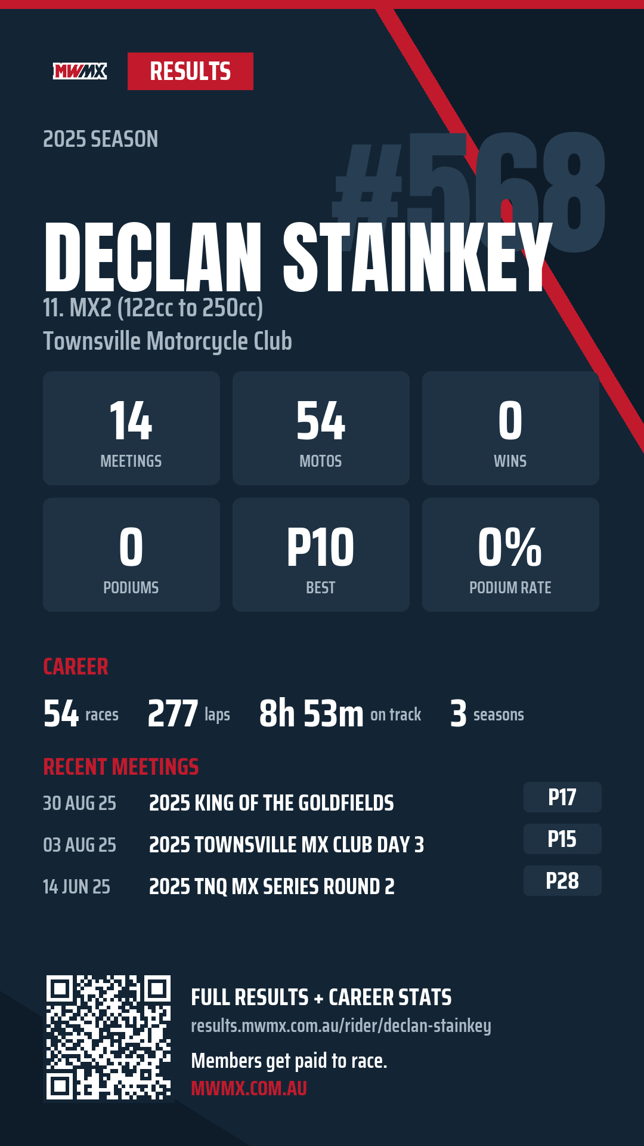Click the P15 position badge
The image size is (644, 1146).
pos(562,839)
